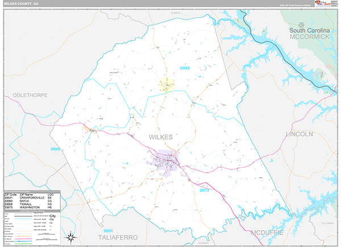Click the 'ZIP Name' column header
Screen dimensions: 341x247
click(26, 194)
